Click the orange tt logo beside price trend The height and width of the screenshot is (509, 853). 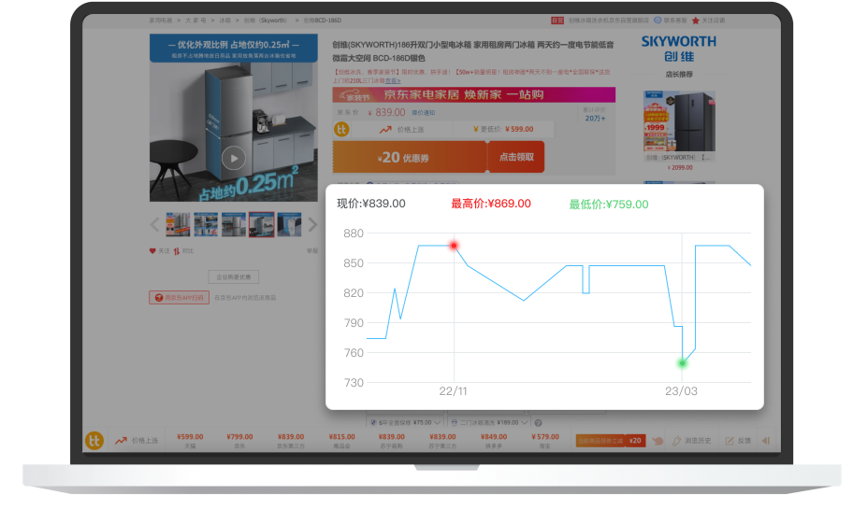pyautogui.click(x=341, y=129)
